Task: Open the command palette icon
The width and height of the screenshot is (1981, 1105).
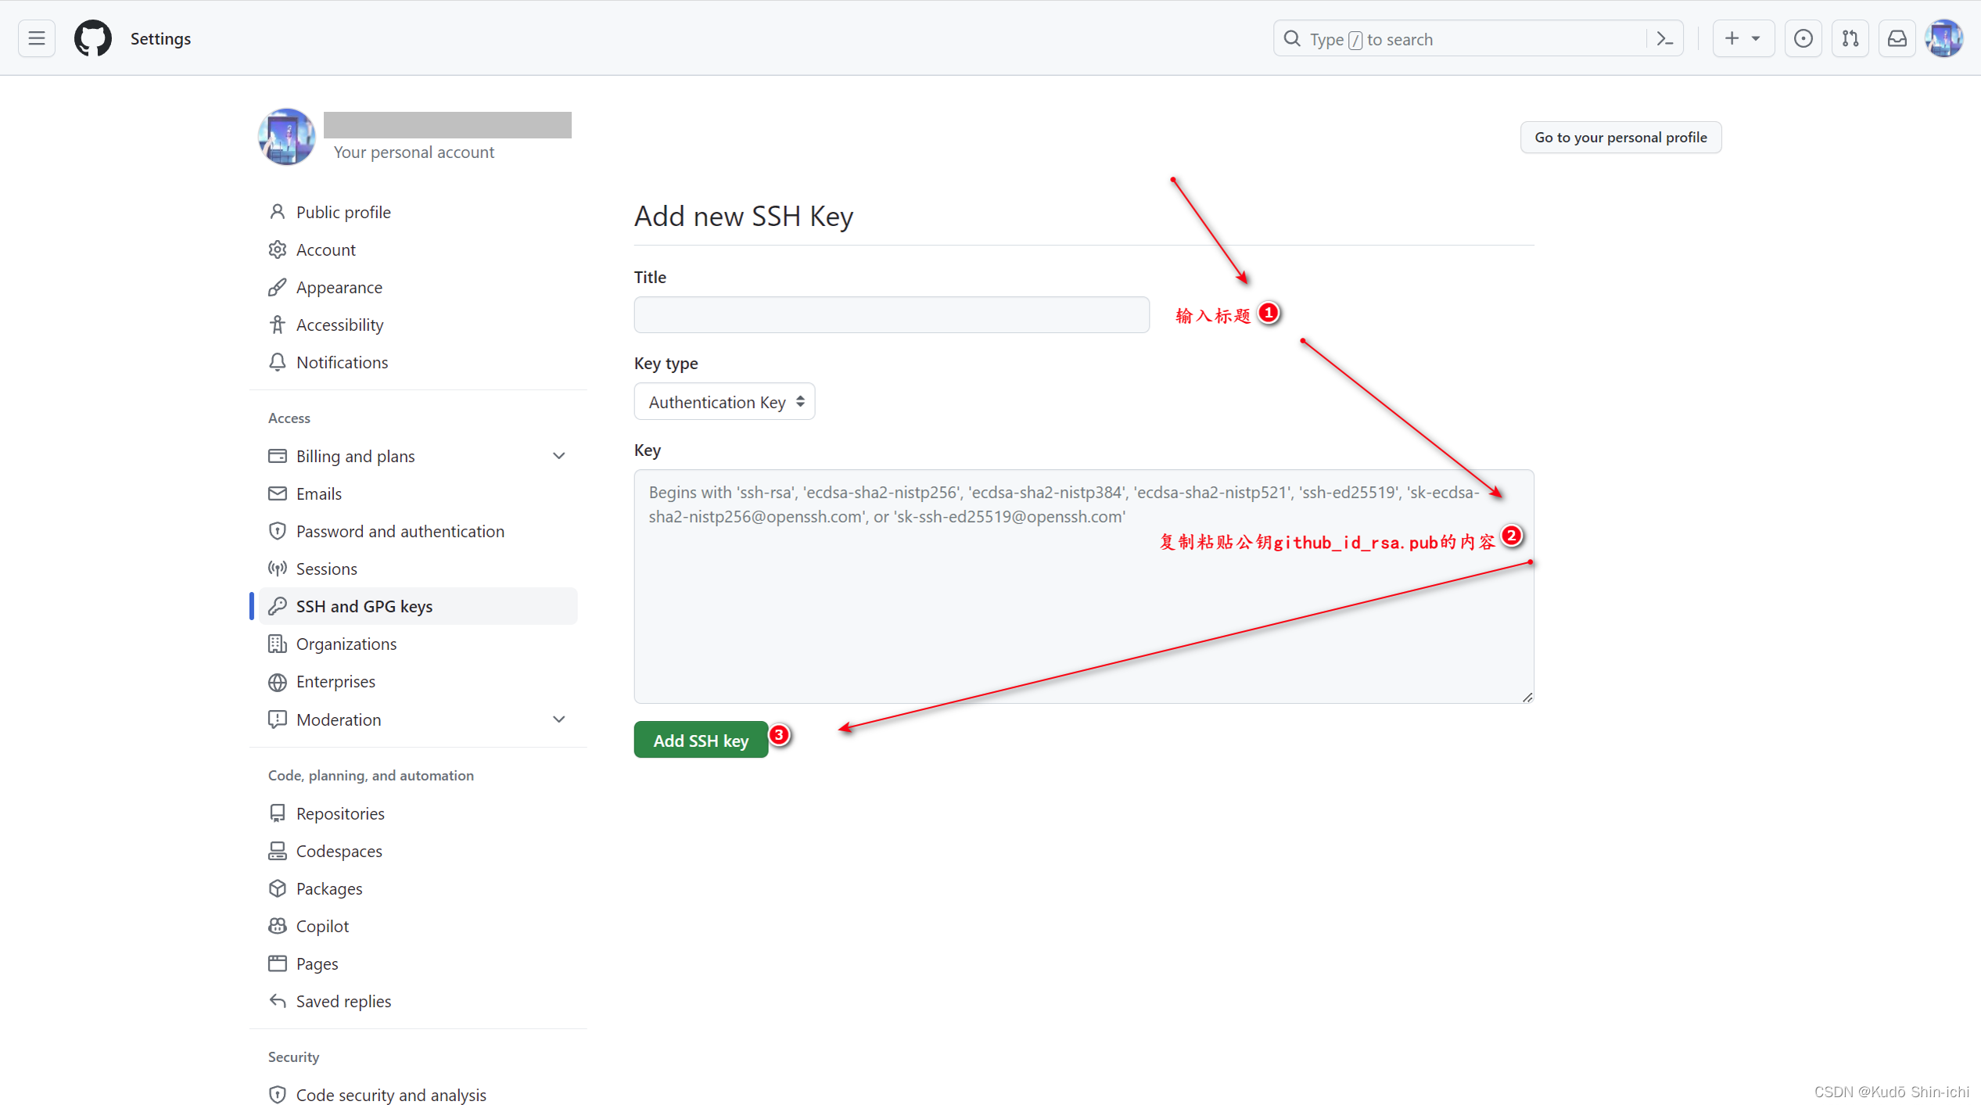Action: tap(1664, 38)
